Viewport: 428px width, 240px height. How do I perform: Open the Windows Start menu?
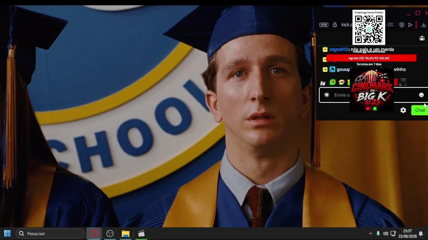(7, 234)
